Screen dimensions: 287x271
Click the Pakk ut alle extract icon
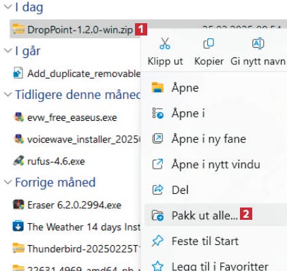(x=157, y=215)
